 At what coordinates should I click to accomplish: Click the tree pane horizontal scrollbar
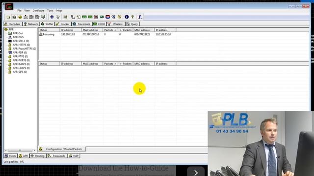(x=20, y=150)
